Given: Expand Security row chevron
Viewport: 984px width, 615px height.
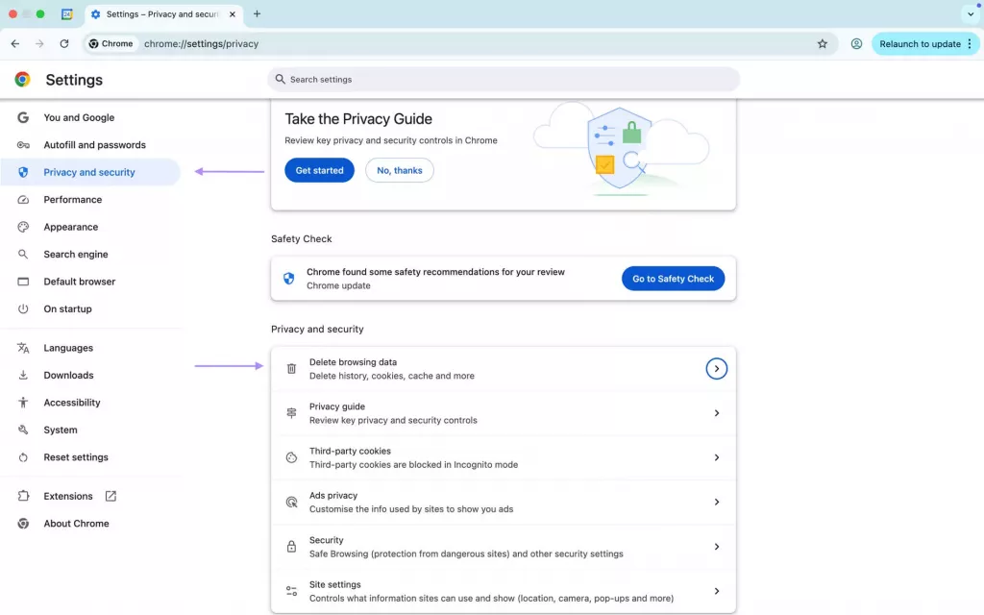Looking at the screenshot, I should (x=716, y=547).
